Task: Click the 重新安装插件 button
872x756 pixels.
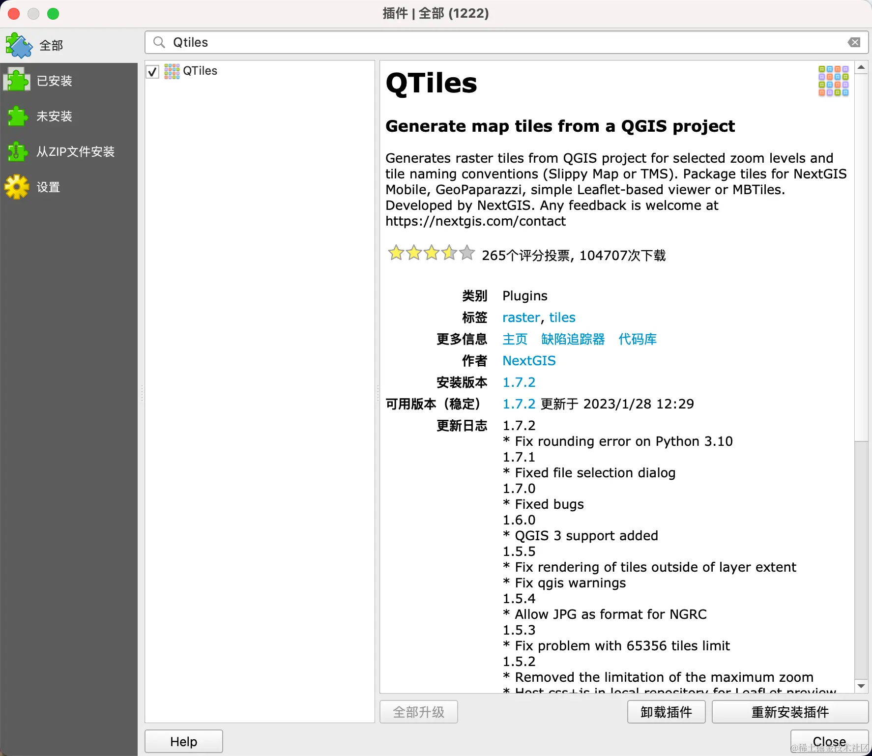Action: pos(790,712)
